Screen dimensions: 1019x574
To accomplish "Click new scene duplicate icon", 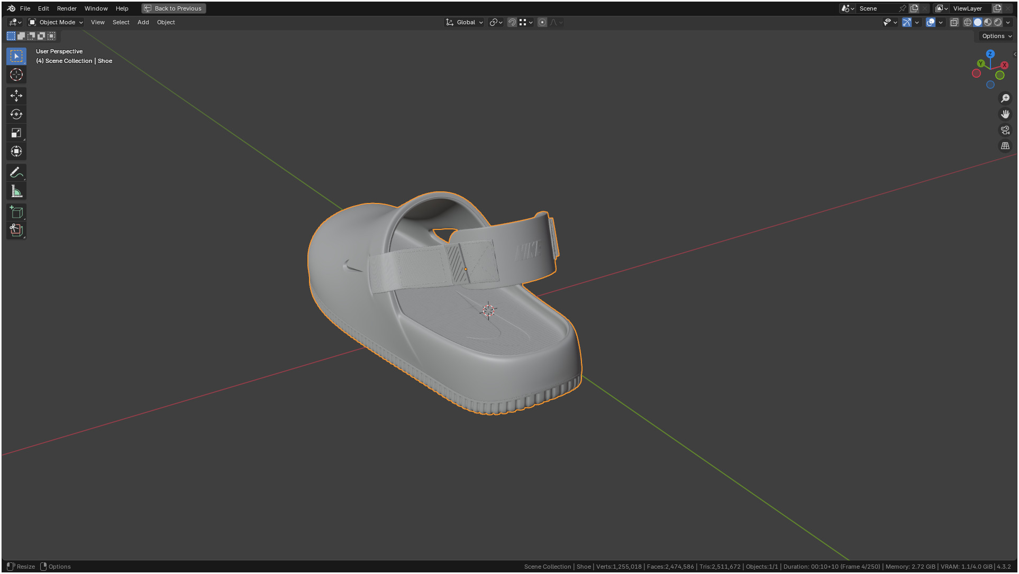I will pyautogui.click(x=914, y=8).
